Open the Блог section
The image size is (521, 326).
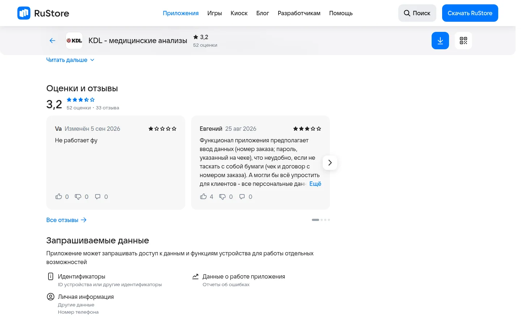263,13
